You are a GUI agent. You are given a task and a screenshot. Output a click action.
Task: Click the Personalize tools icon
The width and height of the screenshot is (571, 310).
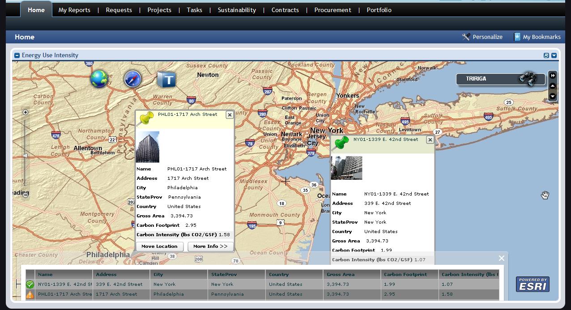coord(466,37)
